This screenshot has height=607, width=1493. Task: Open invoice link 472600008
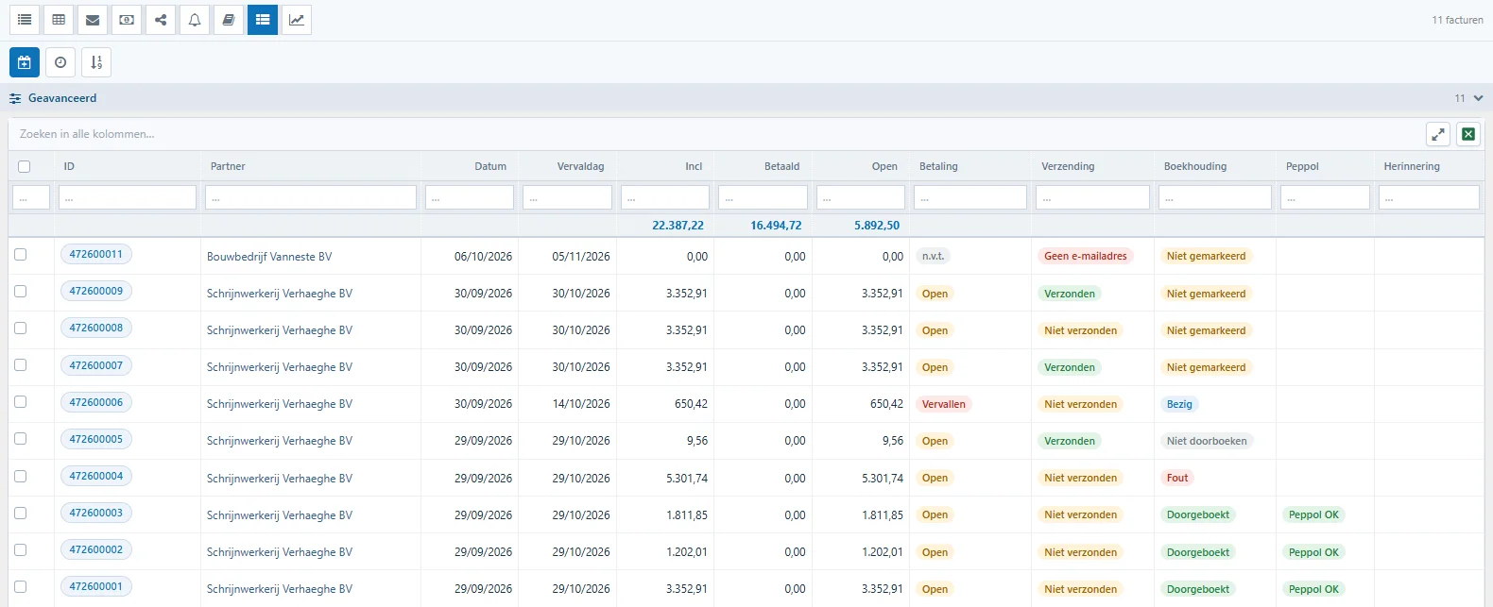click(x=96, y=328)
